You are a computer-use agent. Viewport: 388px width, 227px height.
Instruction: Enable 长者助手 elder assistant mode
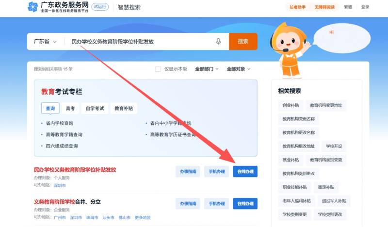tap(298, 7)
